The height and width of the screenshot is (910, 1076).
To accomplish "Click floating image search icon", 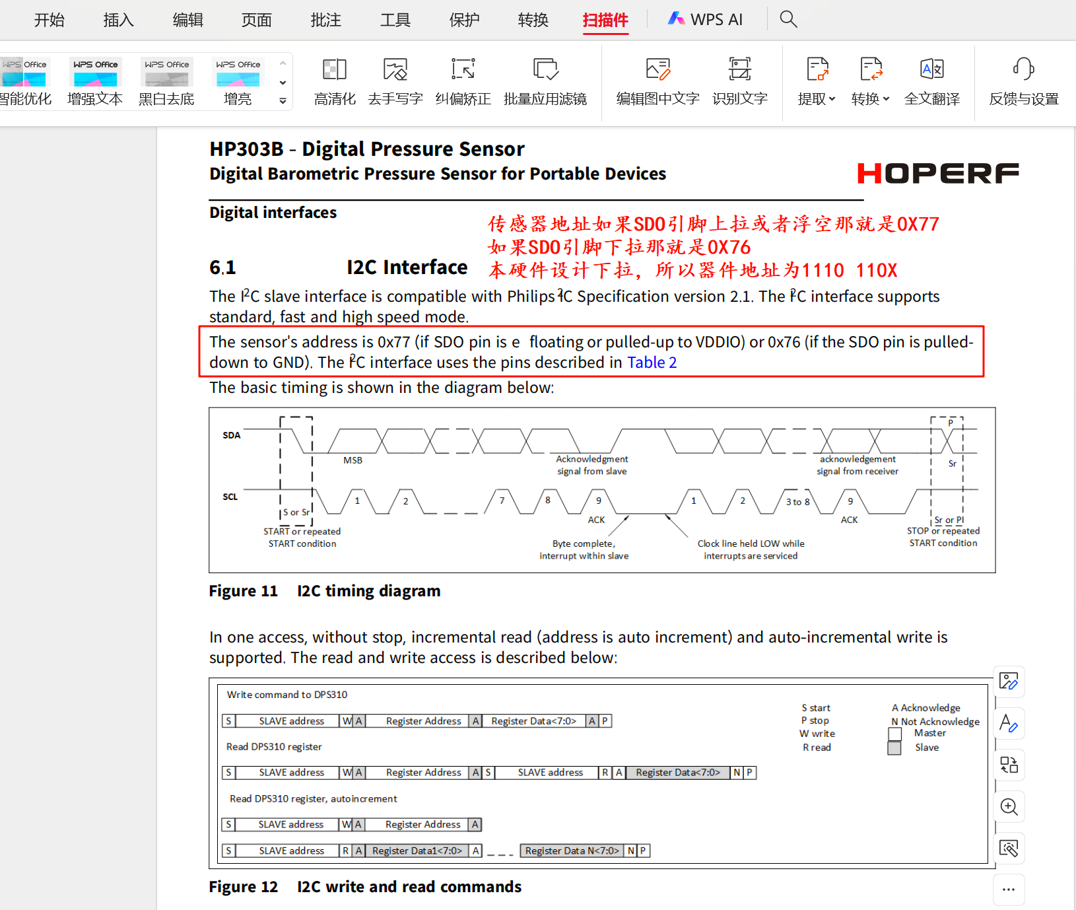I will pos(1009,848).
